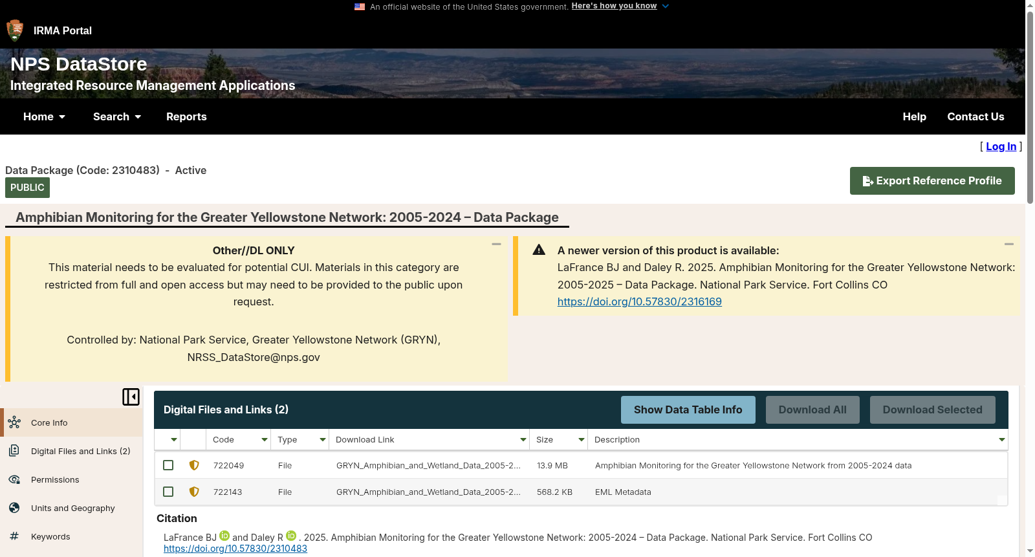Open Contact Us in the navigation bar
This screenshot has height=557, width=1035.
(x=975, y=116)
